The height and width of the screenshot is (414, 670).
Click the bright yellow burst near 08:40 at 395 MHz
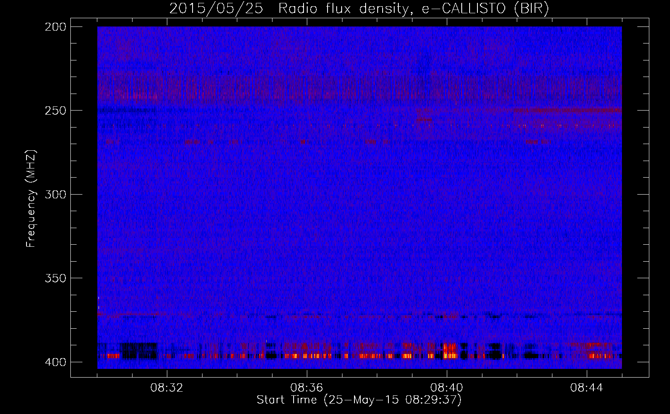click(x=450, y=351)
